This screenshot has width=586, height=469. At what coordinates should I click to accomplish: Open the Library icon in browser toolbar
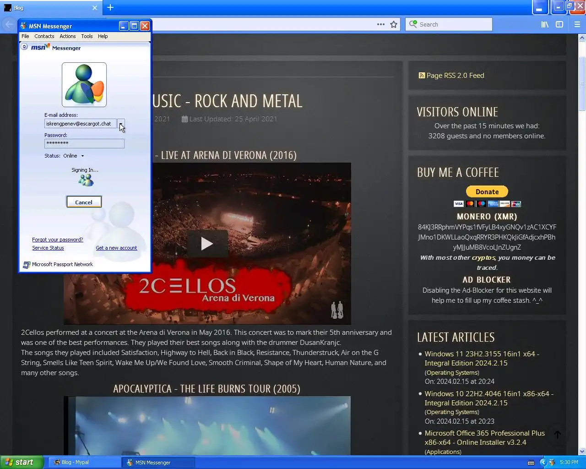[545, 24]
